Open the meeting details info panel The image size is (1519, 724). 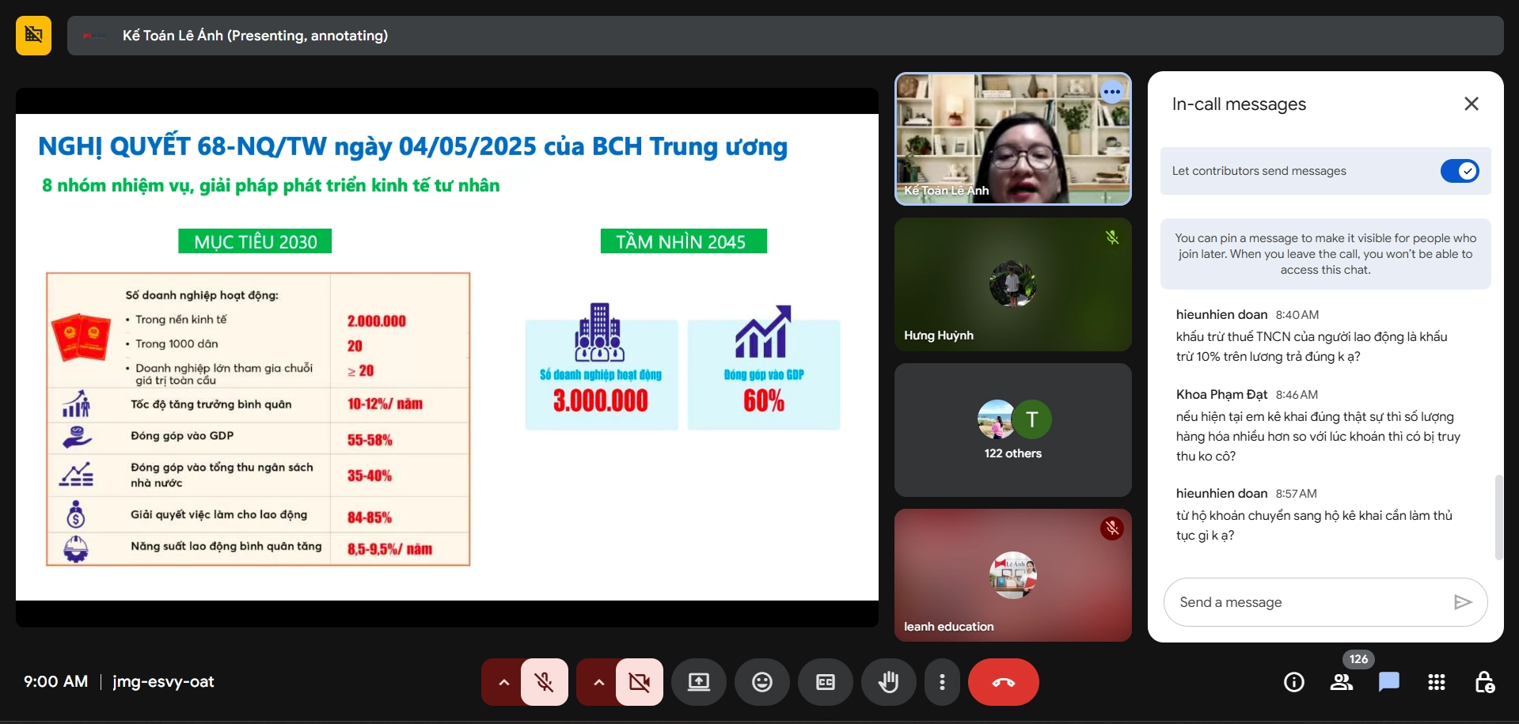(1293, 681)
